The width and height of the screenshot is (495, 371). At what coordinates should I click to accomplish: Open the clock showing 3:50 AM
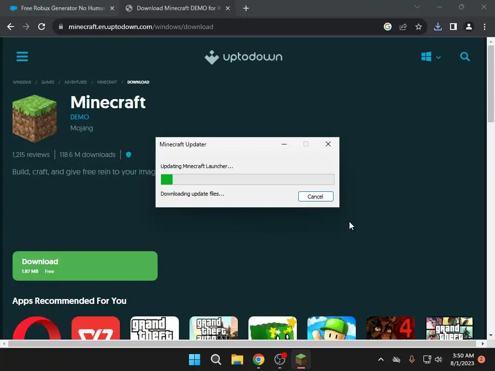463,359
